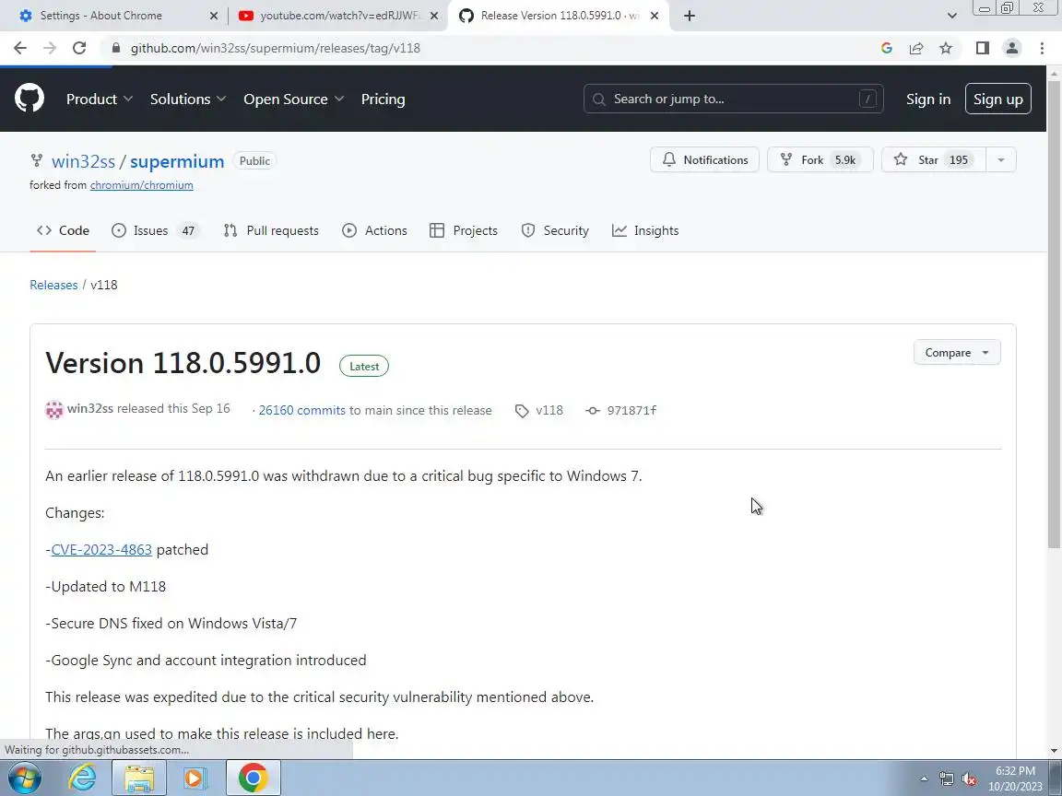Screen dimensions: 1062x796
Task: Click the padlock site info icon
Action: (x=116, y=48)
